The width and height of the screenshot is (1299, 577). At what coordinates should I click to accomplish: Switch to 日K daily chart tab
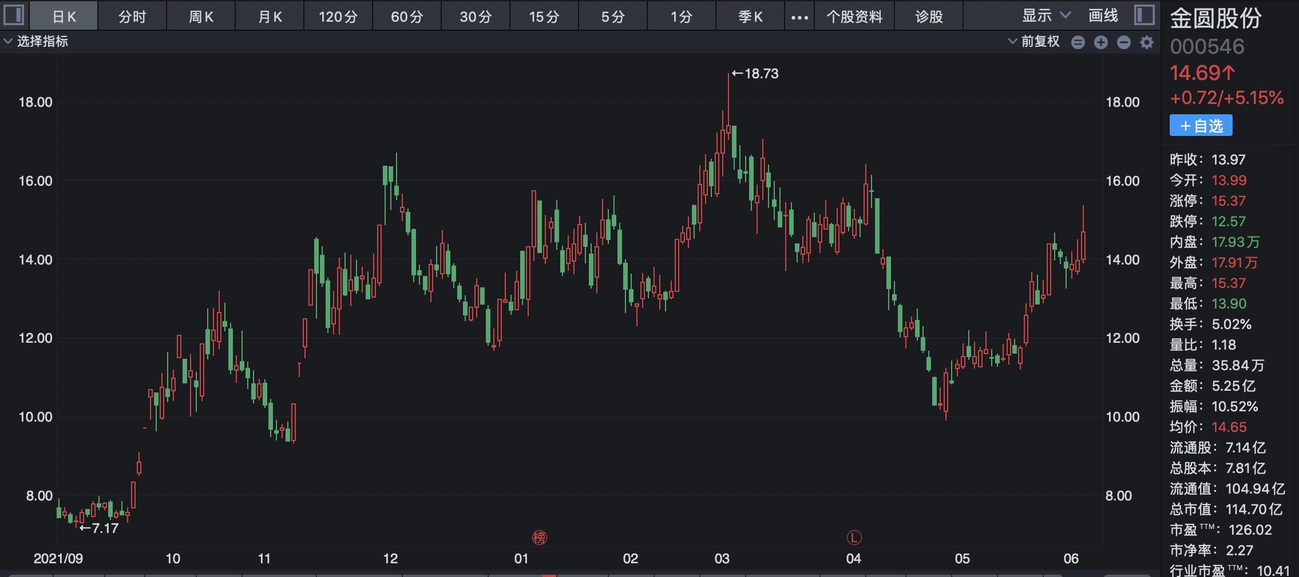click(64, 17)
